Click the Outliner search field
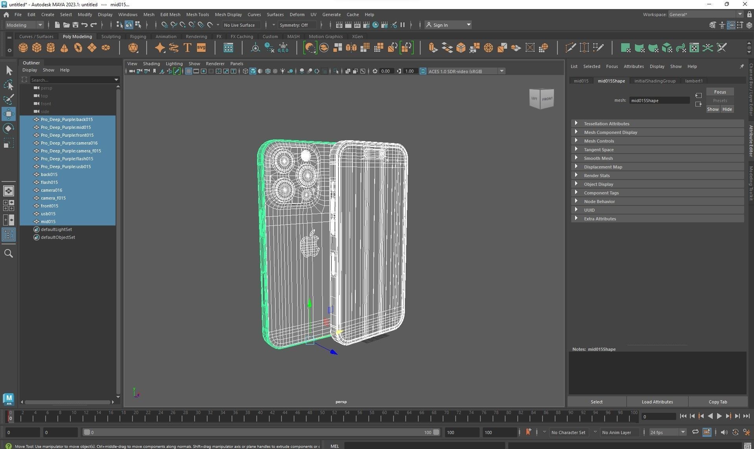Screen dimensions: 754x449 pos(75,80)
